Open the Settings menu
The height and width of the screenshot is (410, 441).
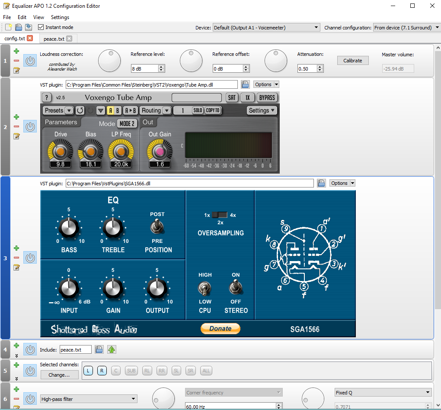click(60, 17)
